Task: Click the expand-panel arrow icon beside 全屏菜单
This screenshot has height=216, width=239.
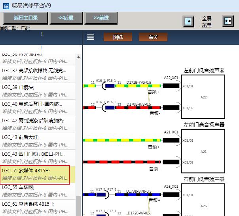Action: 188,21
